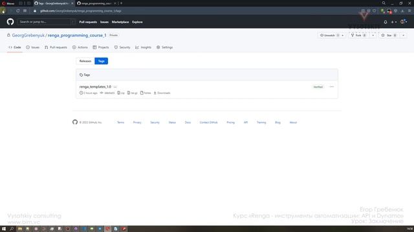The image size is (414, 232).
Task: Open the tag's Downloads link
Action: tap(162, 93)
